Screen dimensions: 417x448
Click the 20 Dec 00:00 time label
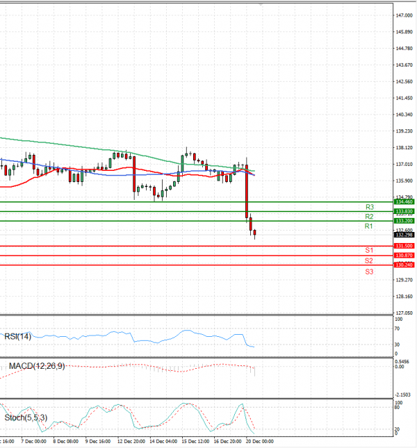click(260, 442)
